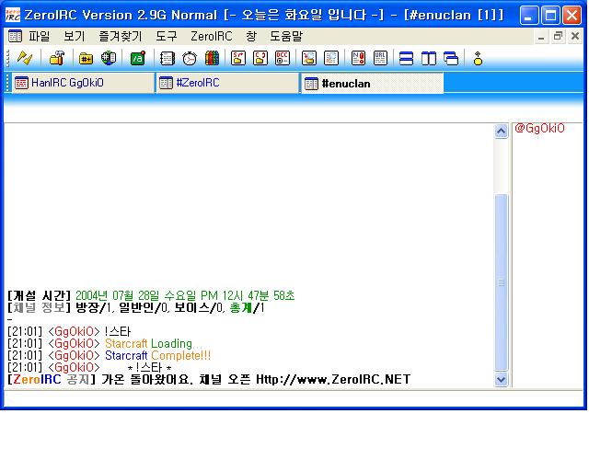Click the yellow channel folder icon
The width and height of the screenshot is (589, 471).
coord(86,58)
